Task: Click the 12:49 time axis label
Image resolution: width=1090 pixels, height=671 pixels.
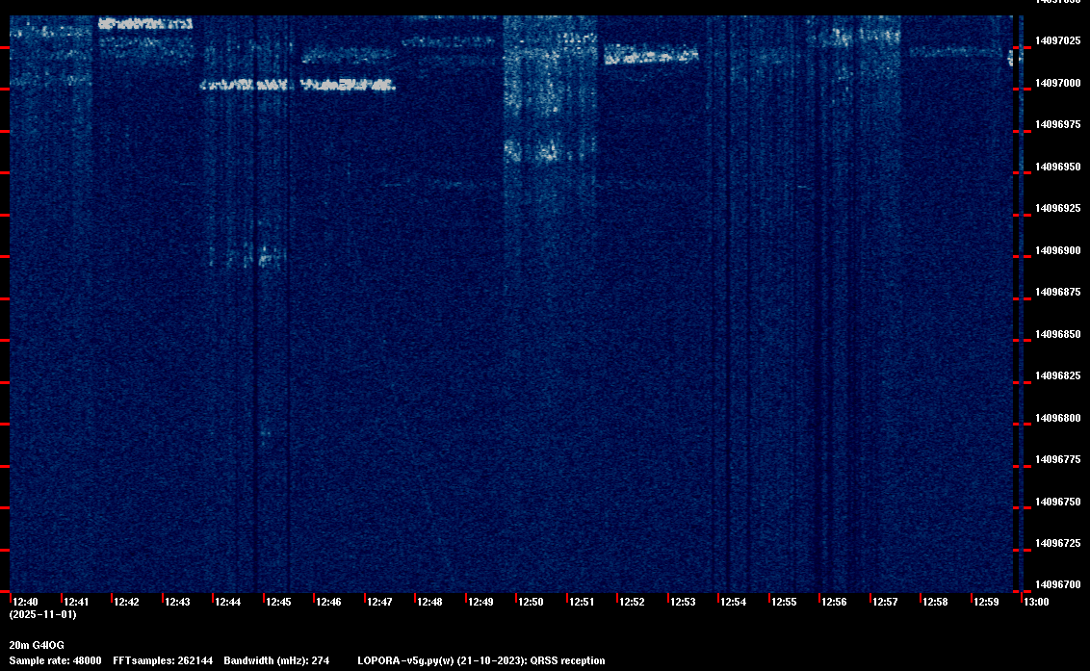Action: (481, 602)
